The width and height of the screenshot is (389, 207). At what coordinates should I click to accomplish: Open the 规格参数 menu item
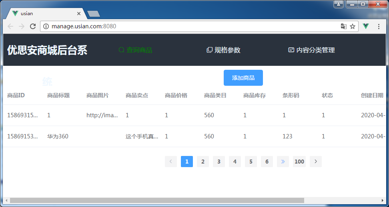[224, 50]
